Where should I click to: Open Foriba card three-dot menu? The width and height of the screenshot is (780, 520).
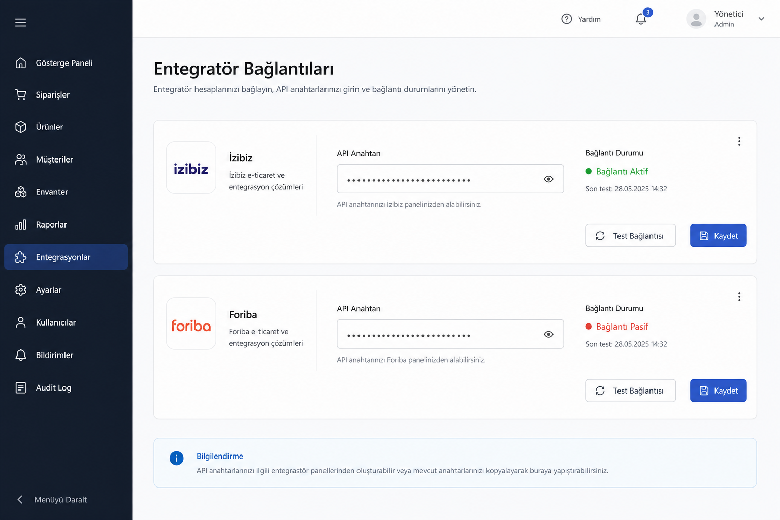pyautogui.click(x=739, y=297)
